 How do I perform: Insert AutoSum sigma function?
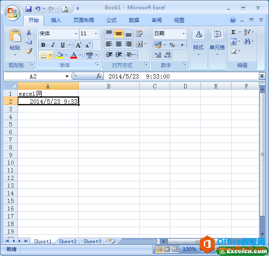[233, 32]
